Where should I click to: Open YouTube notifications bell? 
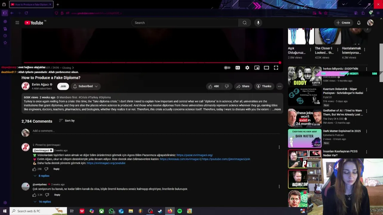(x=359, y=23)
